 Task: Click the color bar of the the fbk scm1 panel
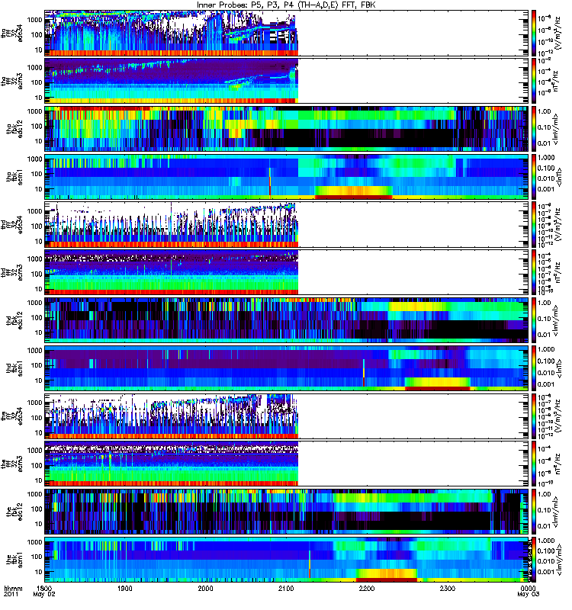(x=533, y=560)
